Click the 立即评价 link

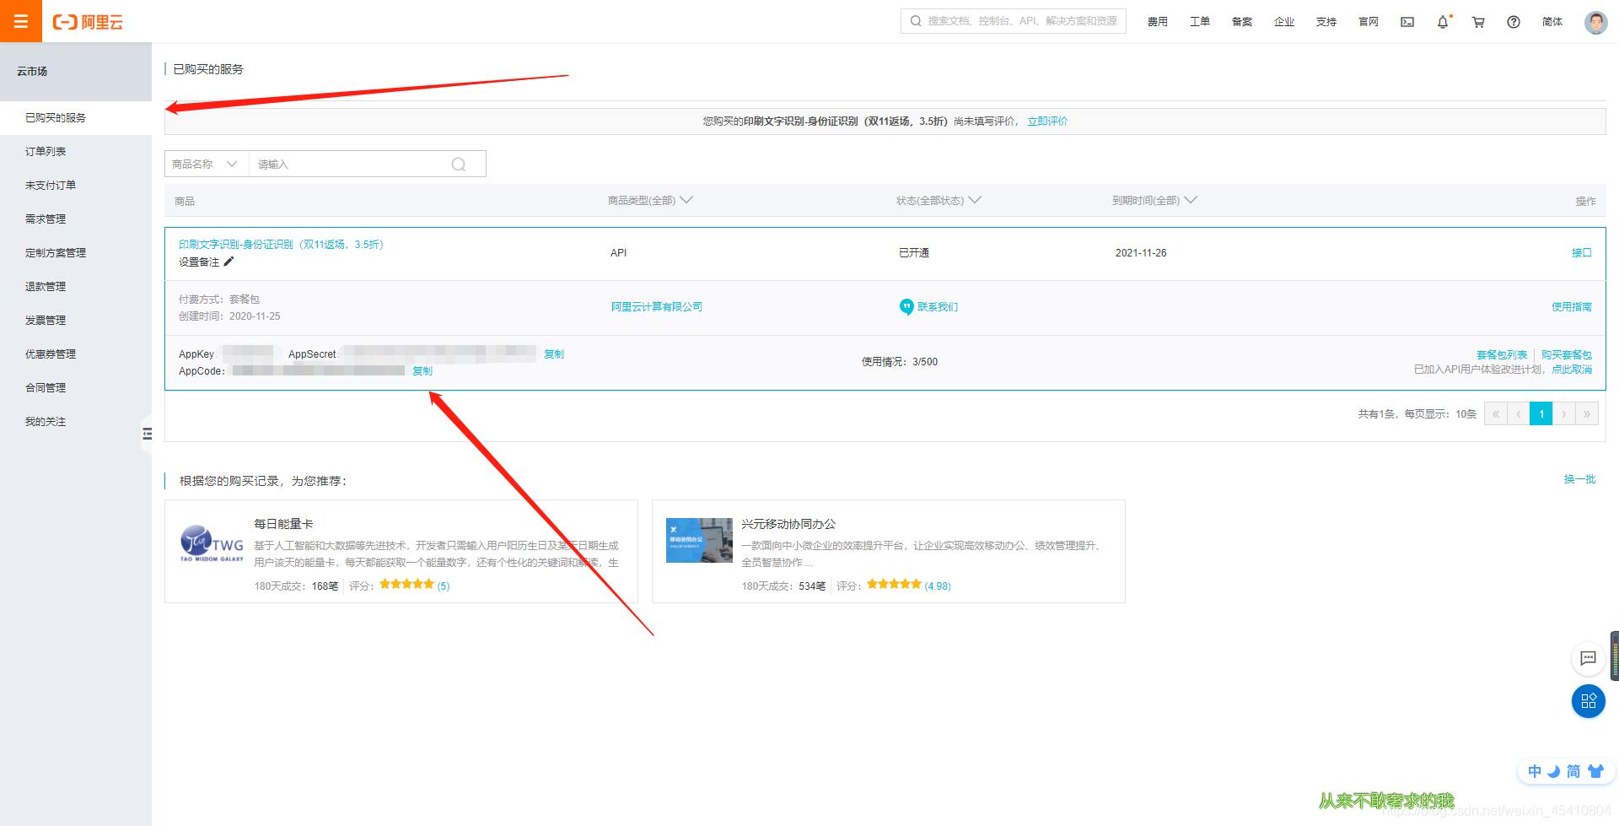pos(1047,121)
